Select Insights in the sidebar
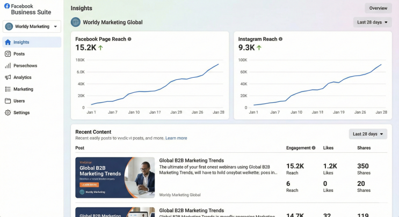 (32, 42)
